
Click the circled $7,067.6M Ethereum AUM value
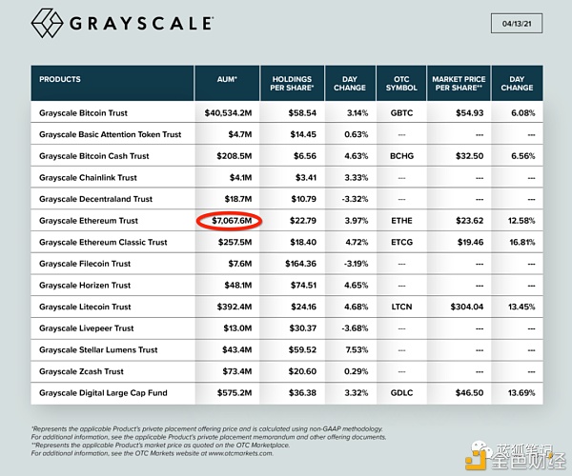pyautogui.click(x=232, y=221)
